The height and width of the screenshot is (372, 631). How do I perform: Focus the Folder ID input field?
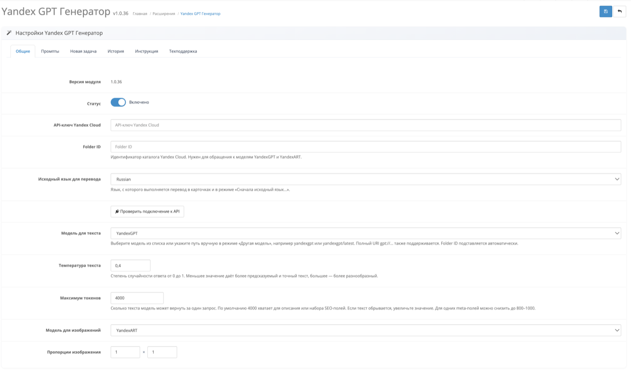click(366, 147)
